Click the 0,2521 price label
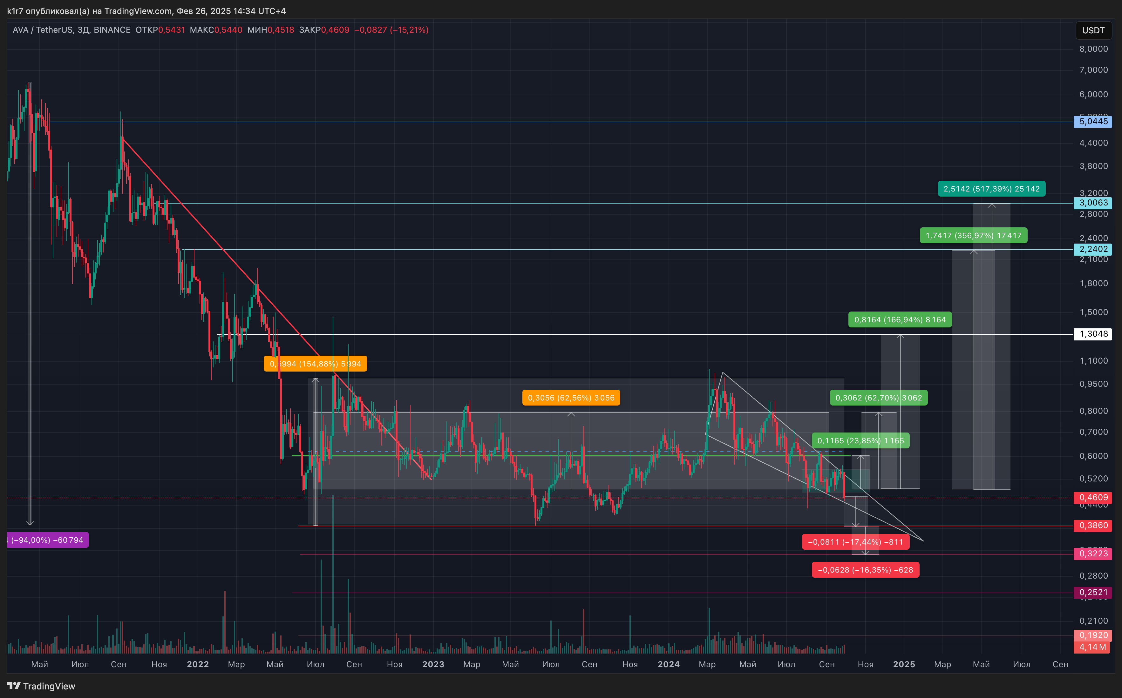Image resolution: width=1122 pixels, height=698 pixels. [x=1093, y=592]
